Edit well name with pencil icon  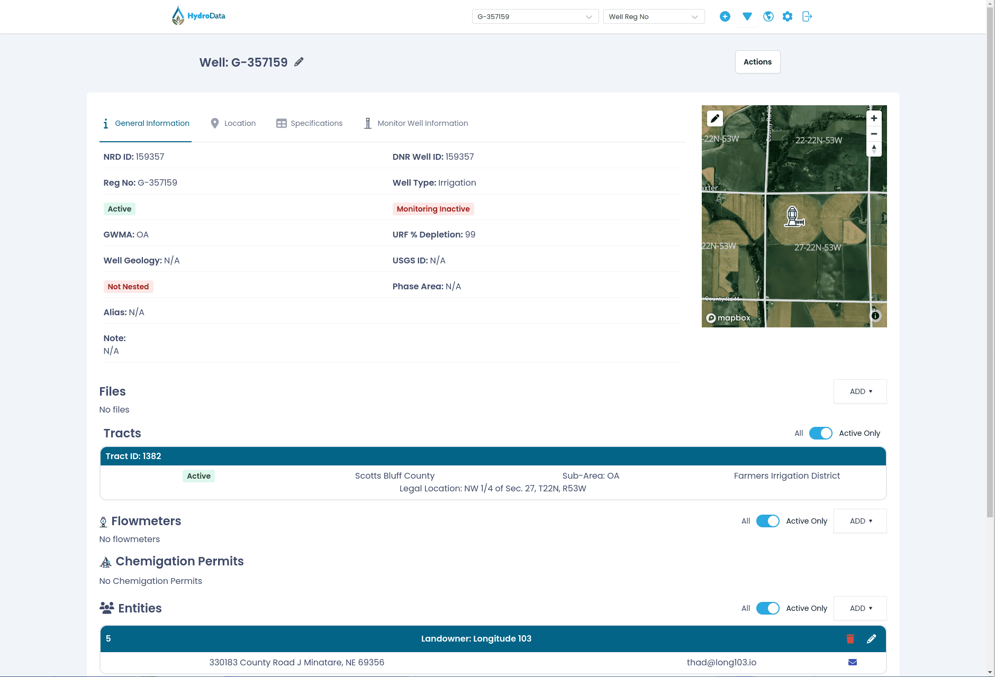tap(299, 62)
